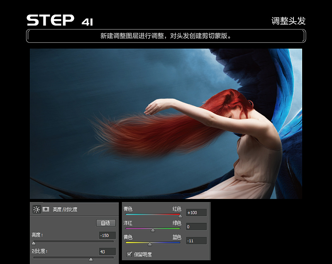Click the 蓝色 label
Viewport: 332px width, 264px height.
pos(177,237)
